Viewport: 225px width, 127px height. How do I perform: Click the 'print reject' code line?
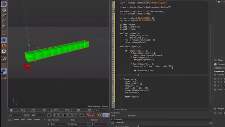(131, 97)
